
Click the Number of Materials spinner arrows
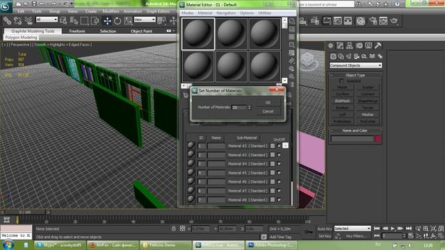click(249, 107)
